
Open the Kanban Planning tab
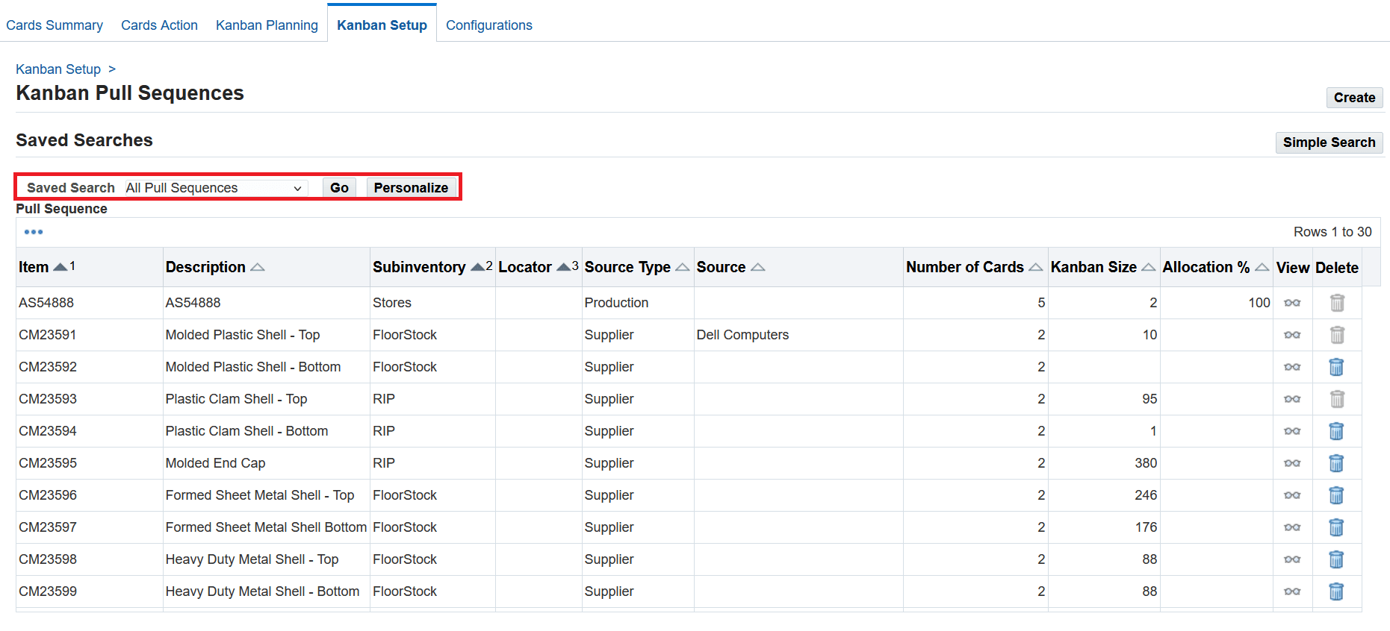coord(267,25)
